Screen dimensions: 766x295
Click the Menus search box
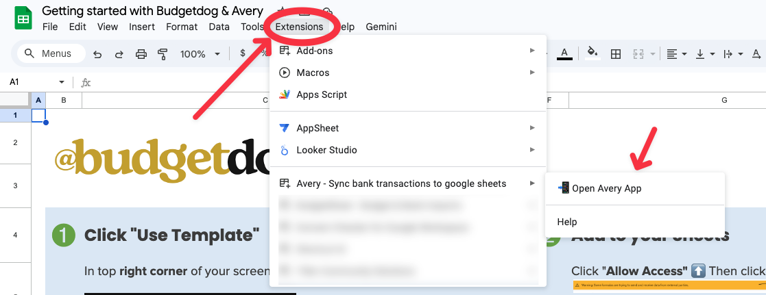(x=51, y=53)
